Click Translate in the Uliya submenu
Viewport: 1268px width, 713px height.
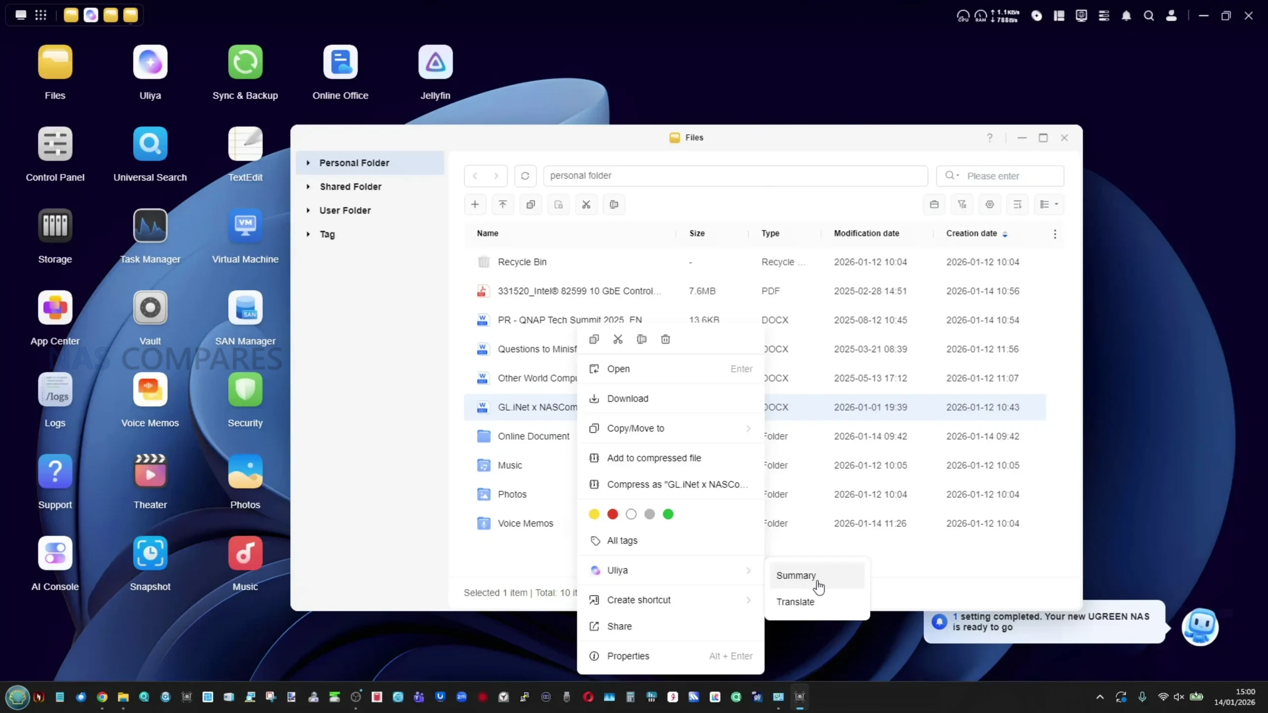tap(795, 602)
